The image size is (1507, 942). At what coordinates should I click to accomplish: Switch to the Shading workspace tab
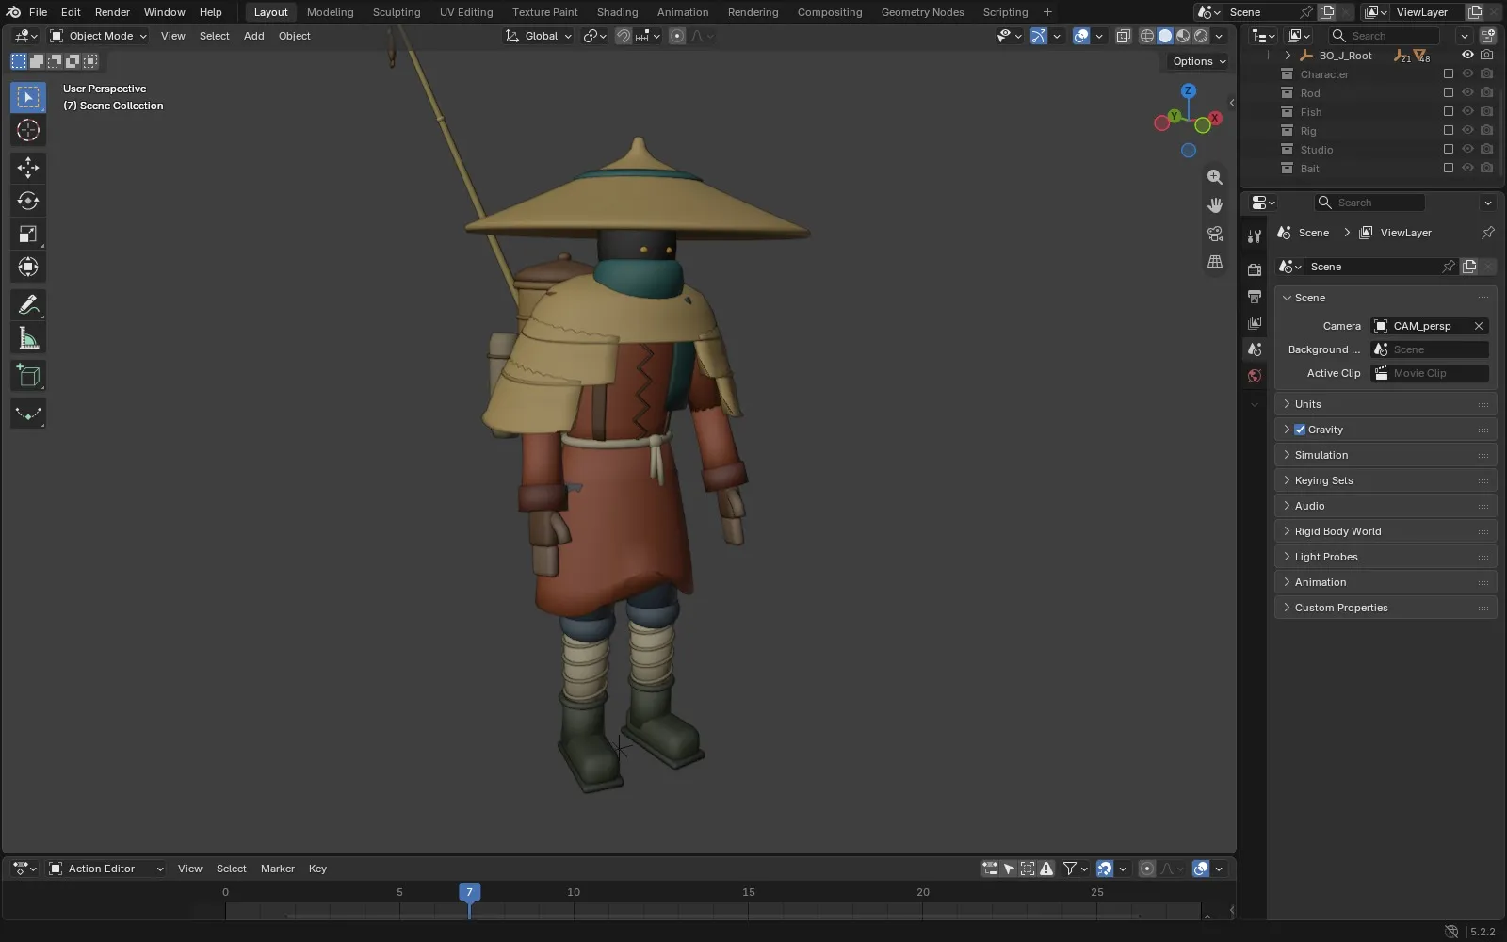pyautogui.click(x=617, y=12)
